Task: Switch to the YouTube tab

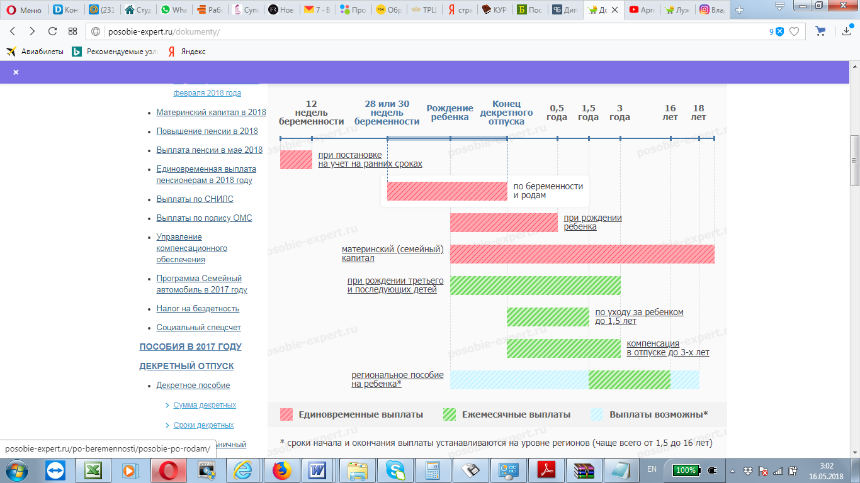Action: click(642, 10)
